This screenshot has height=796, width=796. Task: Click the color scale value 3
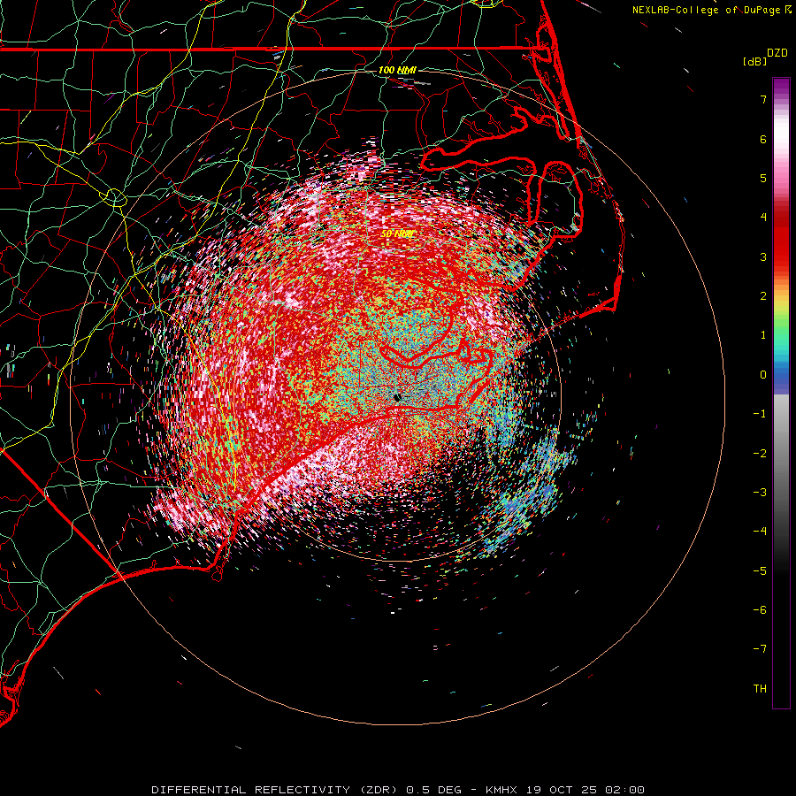pos(763,256)
